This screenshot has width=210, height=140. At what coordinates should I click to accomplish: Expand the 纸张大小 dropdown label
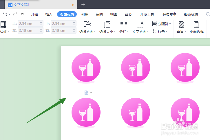107,32
